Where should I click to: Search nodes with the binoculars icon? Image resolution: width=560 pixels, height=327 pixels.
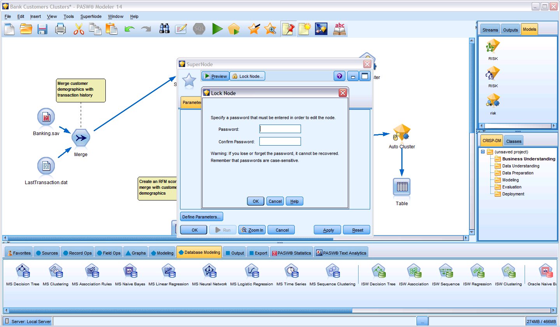point(164,29)
